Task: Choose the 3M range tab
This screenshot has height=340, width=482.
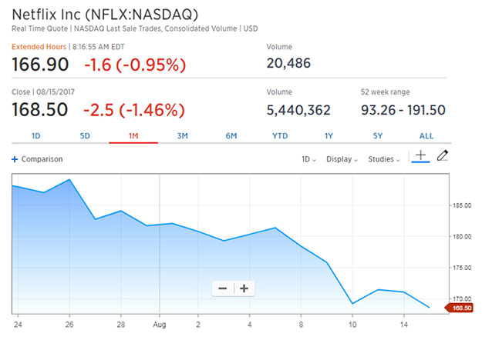Action: coord(183,136)
